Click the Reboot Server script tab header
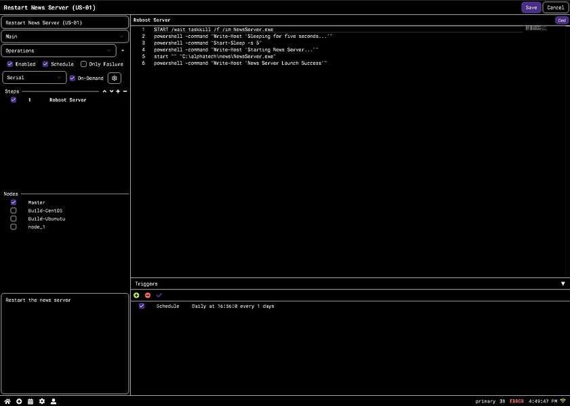 point(152,20)
